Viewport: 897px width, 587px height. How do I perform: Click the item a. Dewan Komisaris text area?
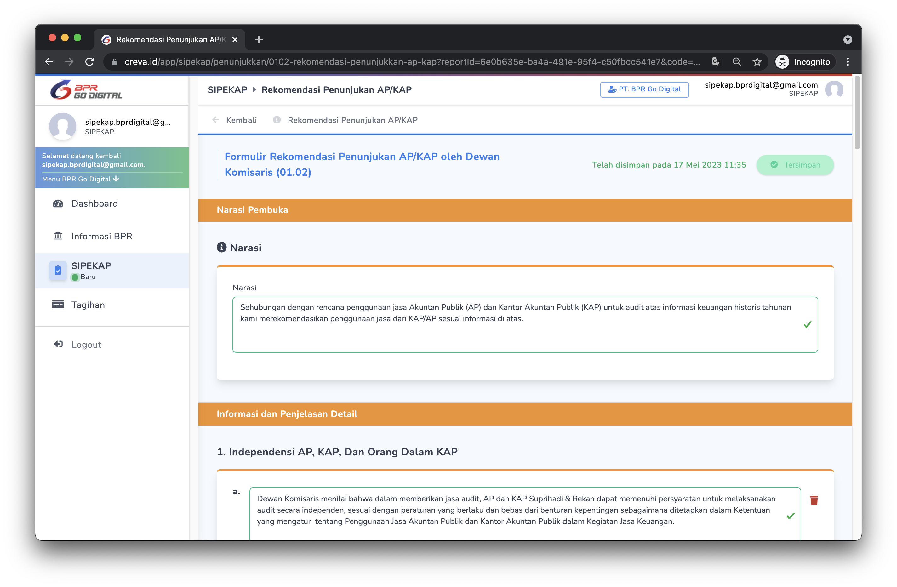pyautogui.click(x=525, y=514)
